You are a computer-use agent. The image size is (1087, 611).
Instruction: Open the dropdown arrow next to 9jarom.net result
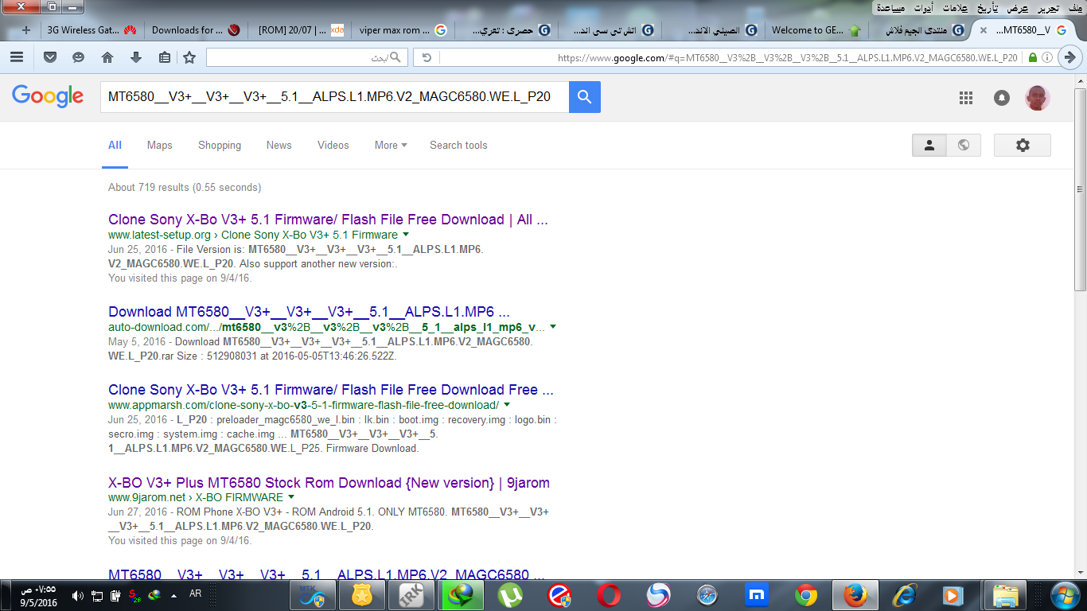(291, 497)
